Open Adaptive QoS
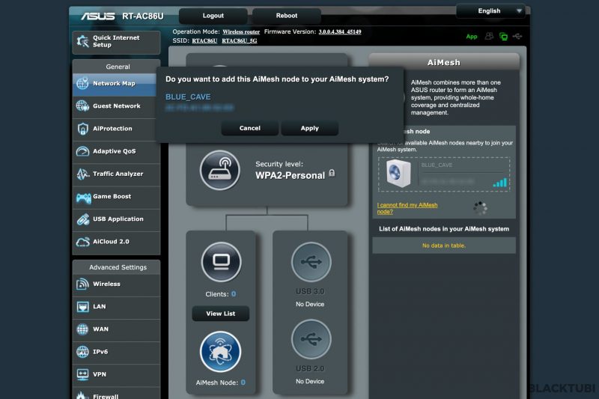The height and width of the screenshot is (399, 599). 116,151
